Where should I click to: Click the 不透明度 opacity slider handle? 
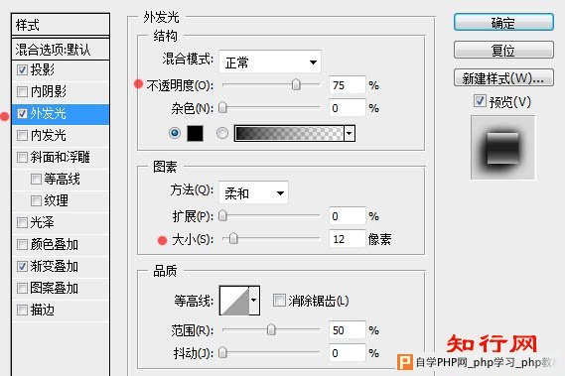tap(296, 84)
